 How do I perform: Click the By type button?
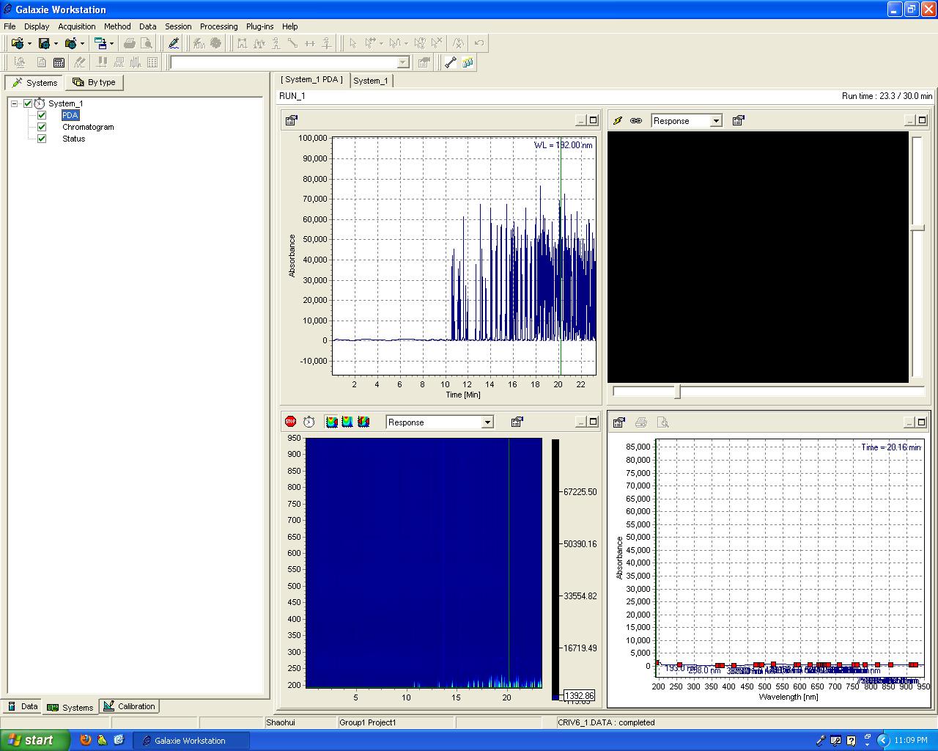[94, 82]
